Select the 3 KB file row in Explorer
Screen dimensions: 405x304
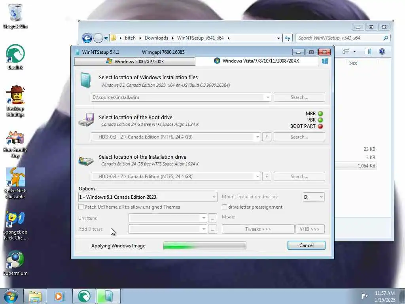point(356,158)
